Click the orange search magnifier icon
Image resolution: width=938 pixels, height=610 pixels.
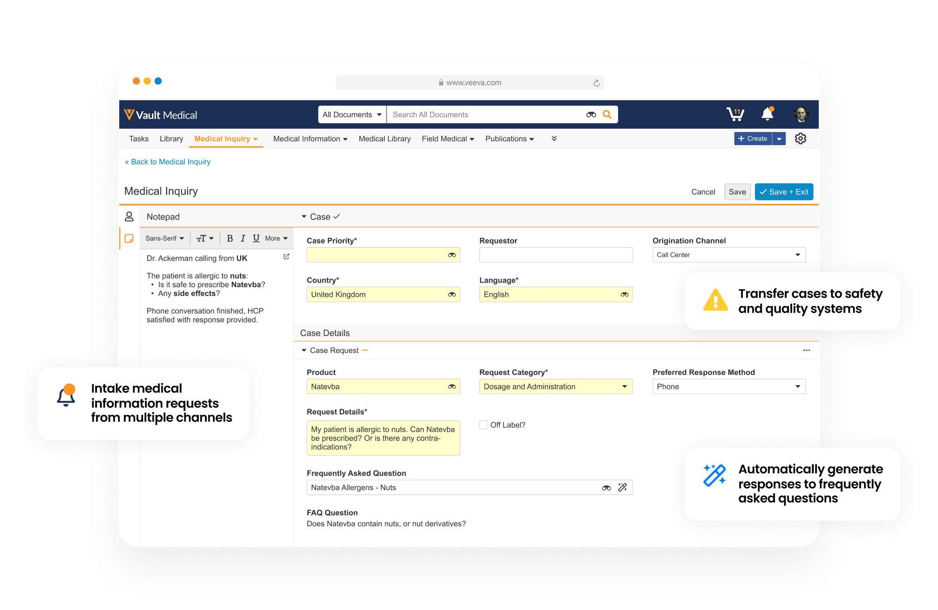pyautogui.click(x=607, y=114)
